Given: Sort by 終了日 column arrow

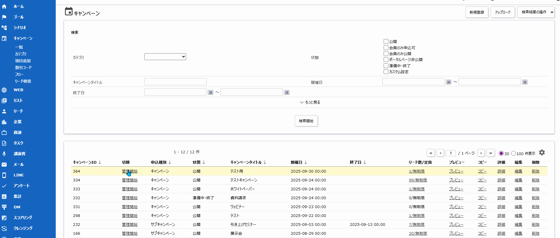Looking at the screenshot, I should tap(365, 162).
